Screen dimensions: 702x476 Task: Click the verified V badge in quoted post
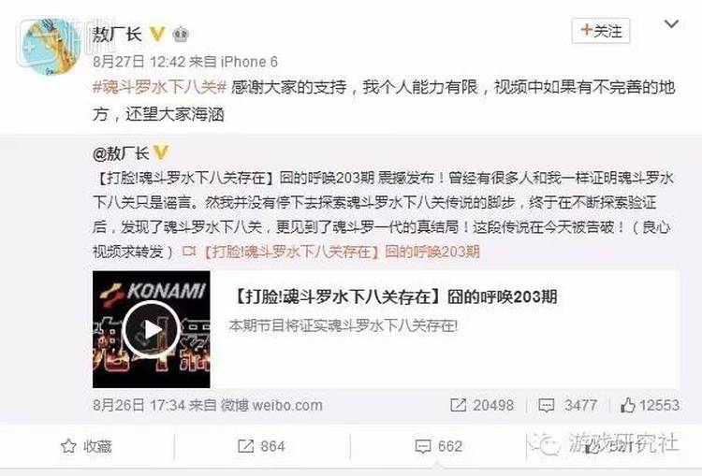point(161,152)
